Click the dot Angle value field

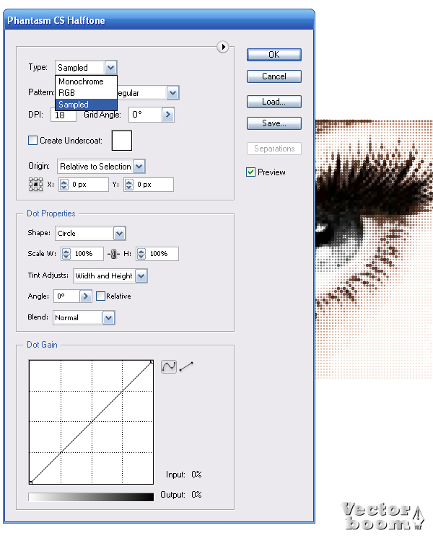coord(67,296)
